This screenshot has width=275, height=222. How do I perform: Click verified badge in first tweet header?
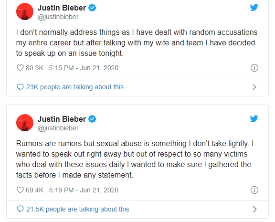tap(92, 8)
